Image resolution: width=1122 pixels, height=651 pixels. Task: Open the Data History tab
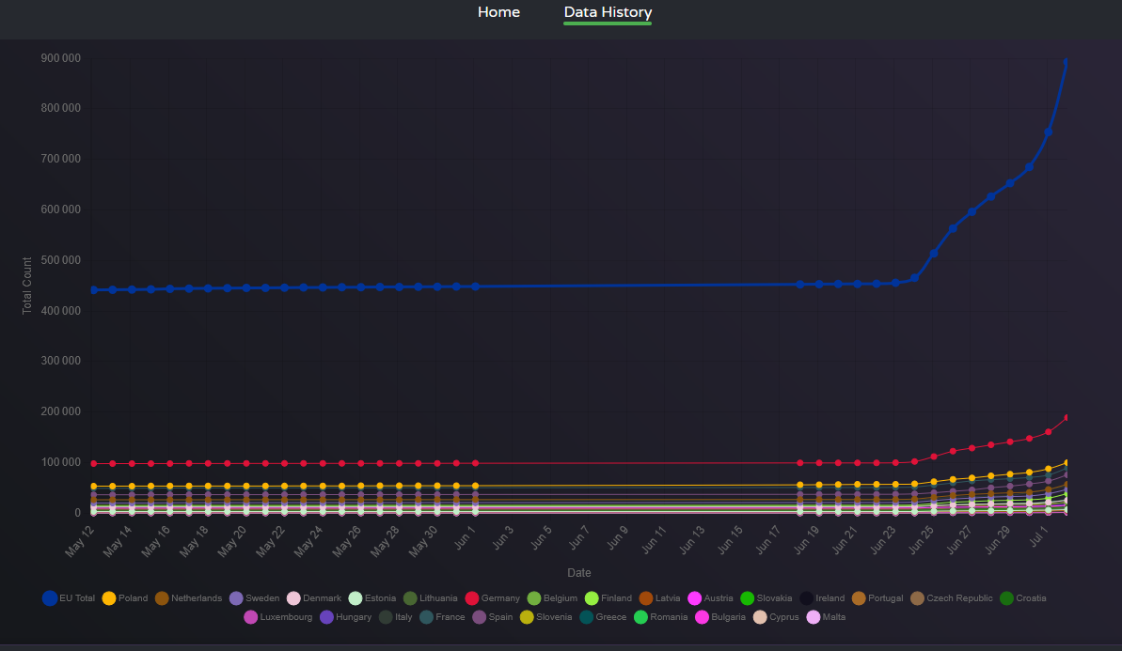tap(608, 12)
